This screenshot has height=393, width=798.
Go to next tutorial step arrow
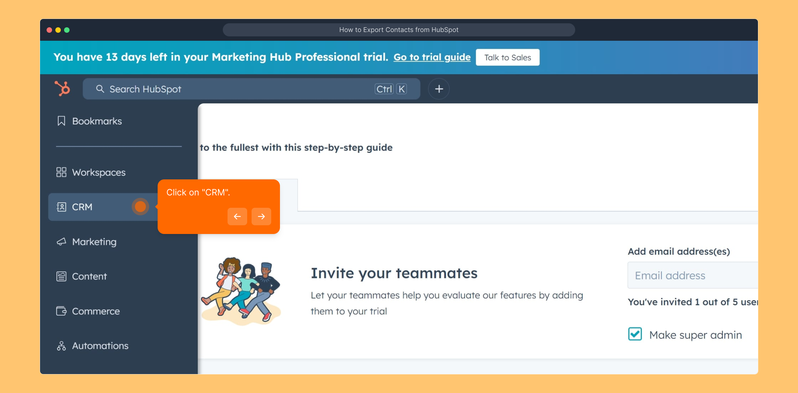261,217
